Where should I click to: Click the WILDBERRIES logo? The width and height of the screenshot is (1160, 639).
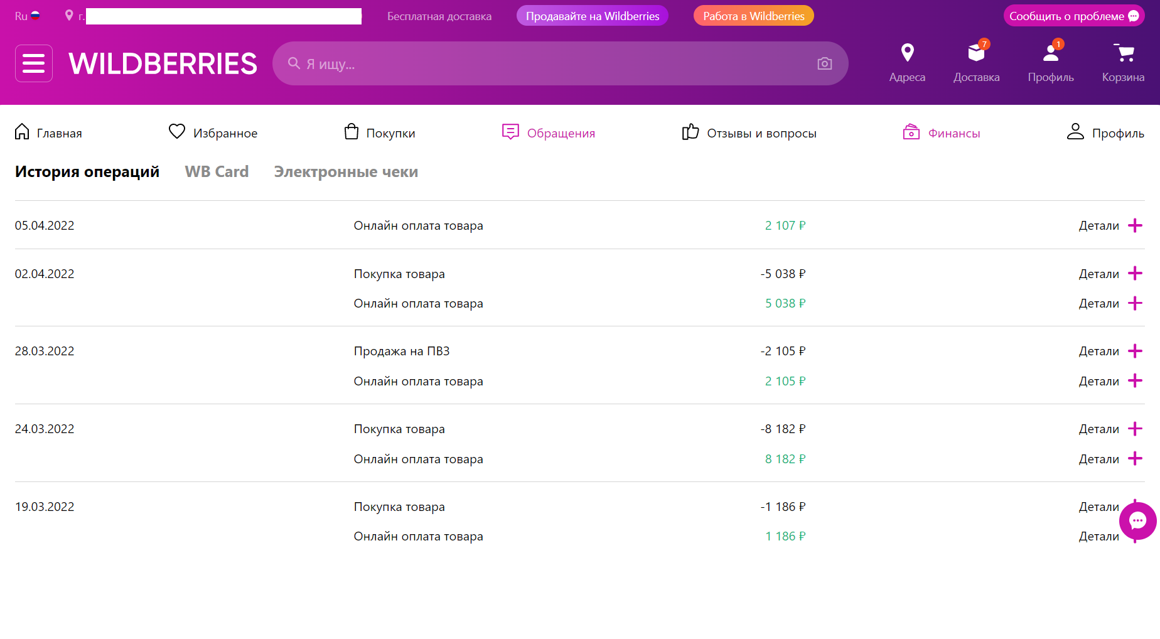click(163, 63)
